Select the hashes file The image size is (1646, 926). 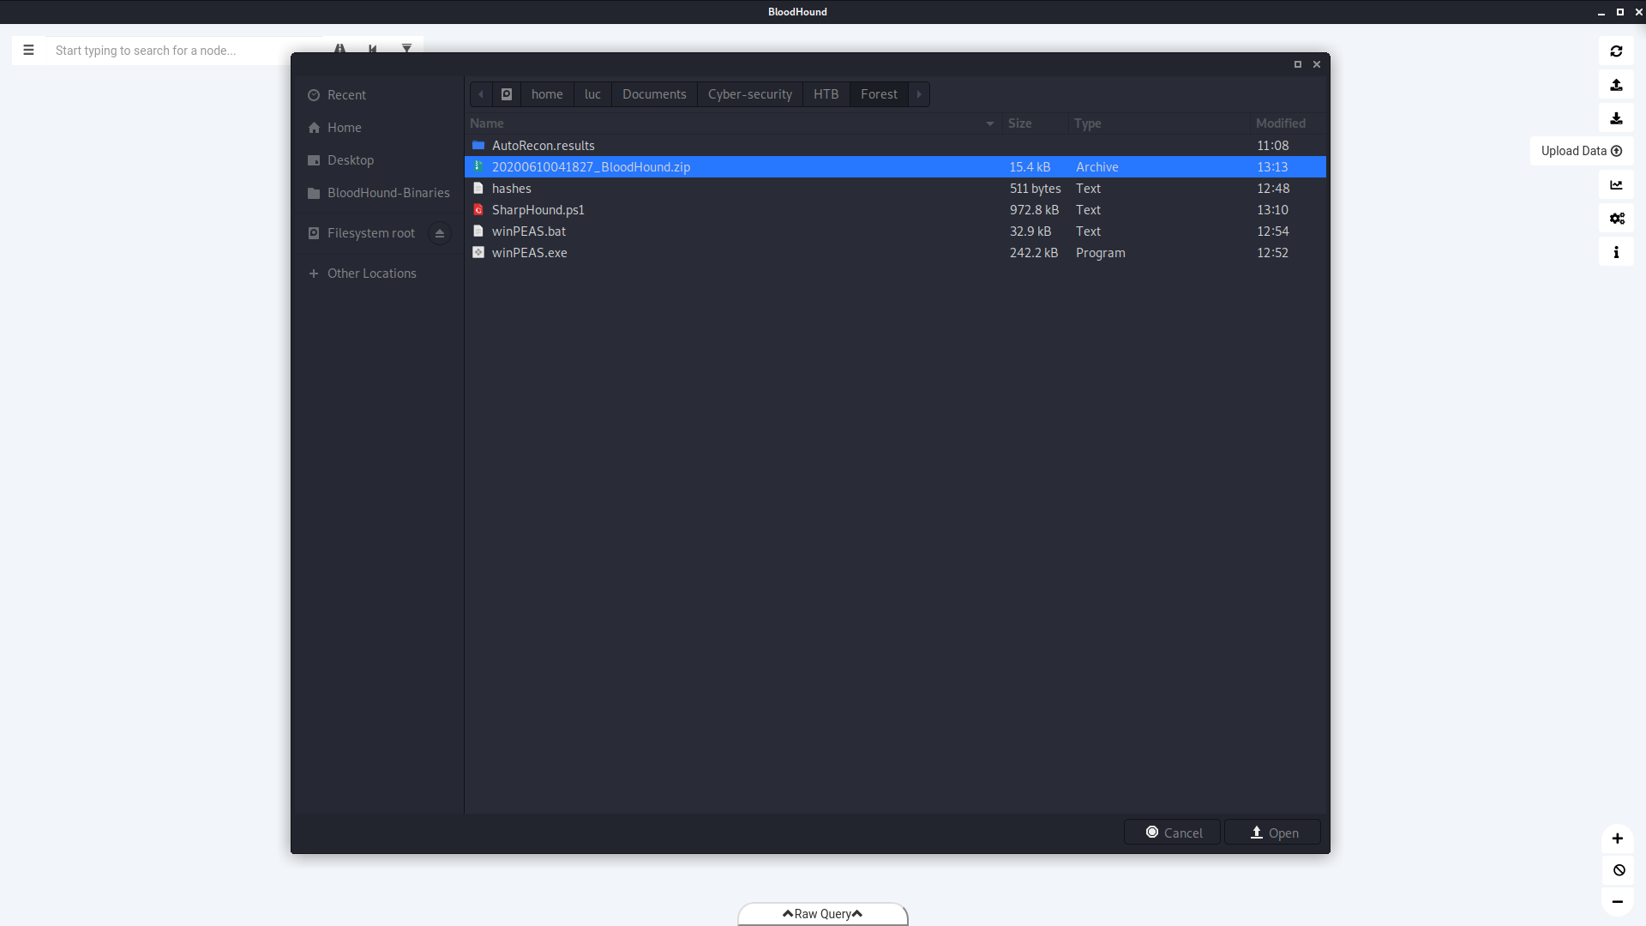point(895,189)
